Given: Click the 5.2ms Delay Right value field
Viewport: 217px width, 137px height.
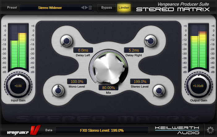Looking at the screenshot, I should tap(134, 50).
